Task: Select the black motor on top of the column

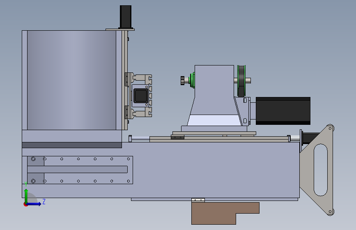Action: coord(126,17)
